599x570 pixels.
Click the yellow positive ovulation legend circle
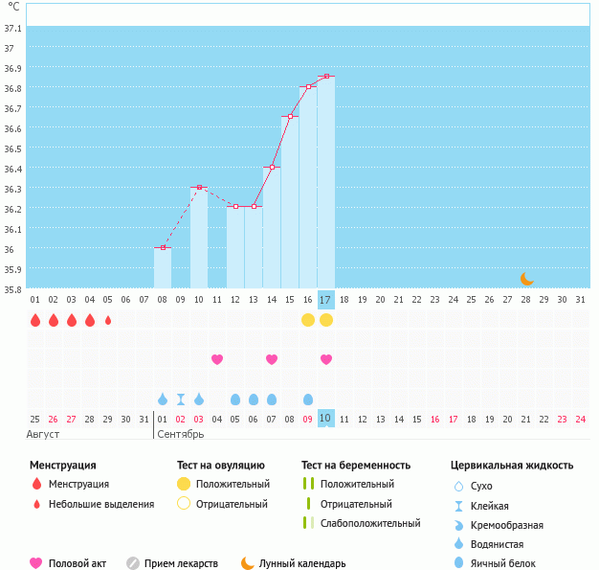tap(182, 485)
